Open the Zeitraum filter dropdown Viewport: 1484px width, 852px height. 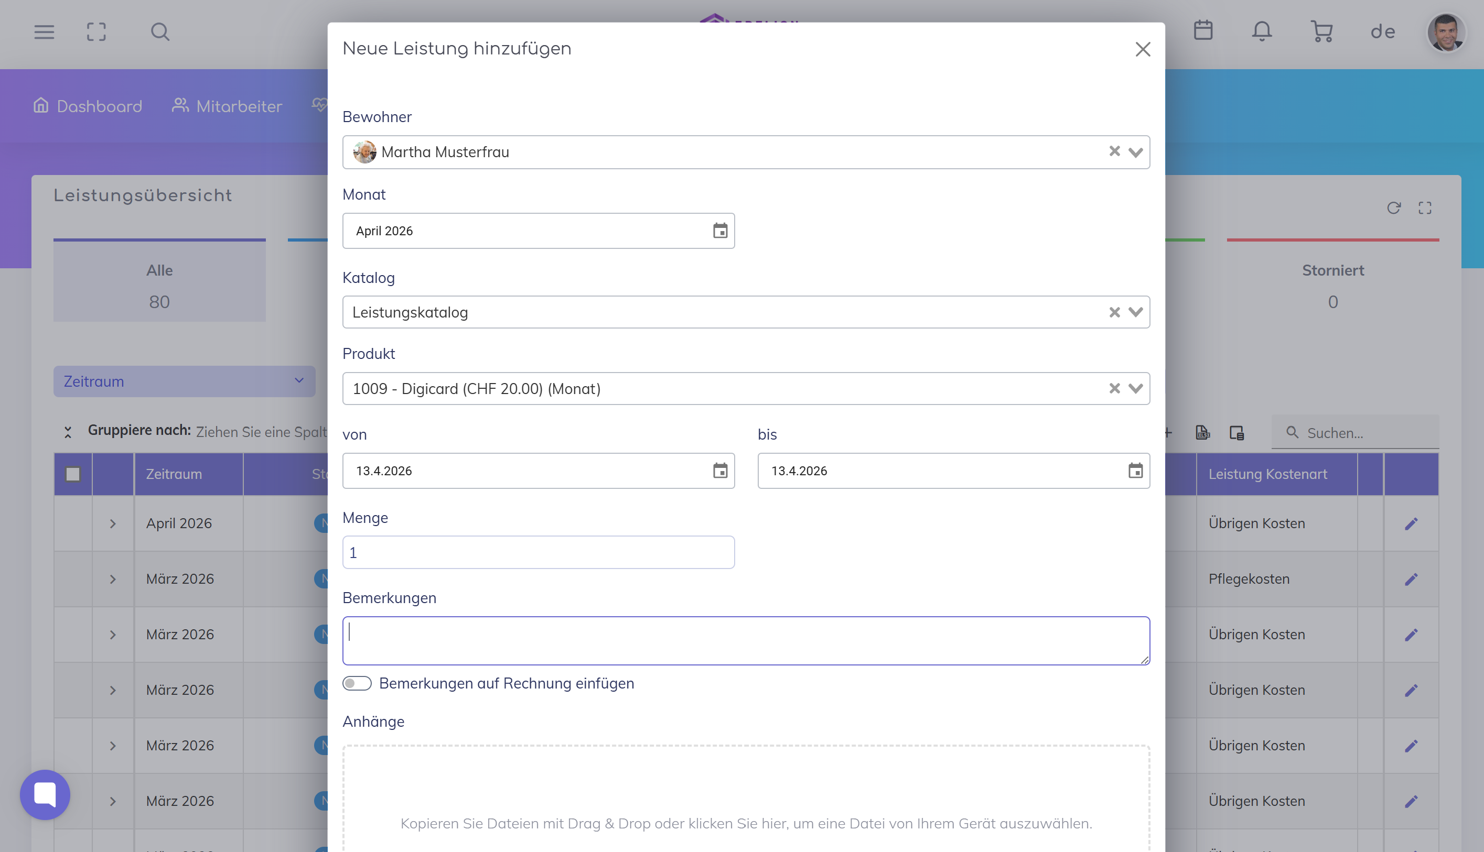[184, 381]
